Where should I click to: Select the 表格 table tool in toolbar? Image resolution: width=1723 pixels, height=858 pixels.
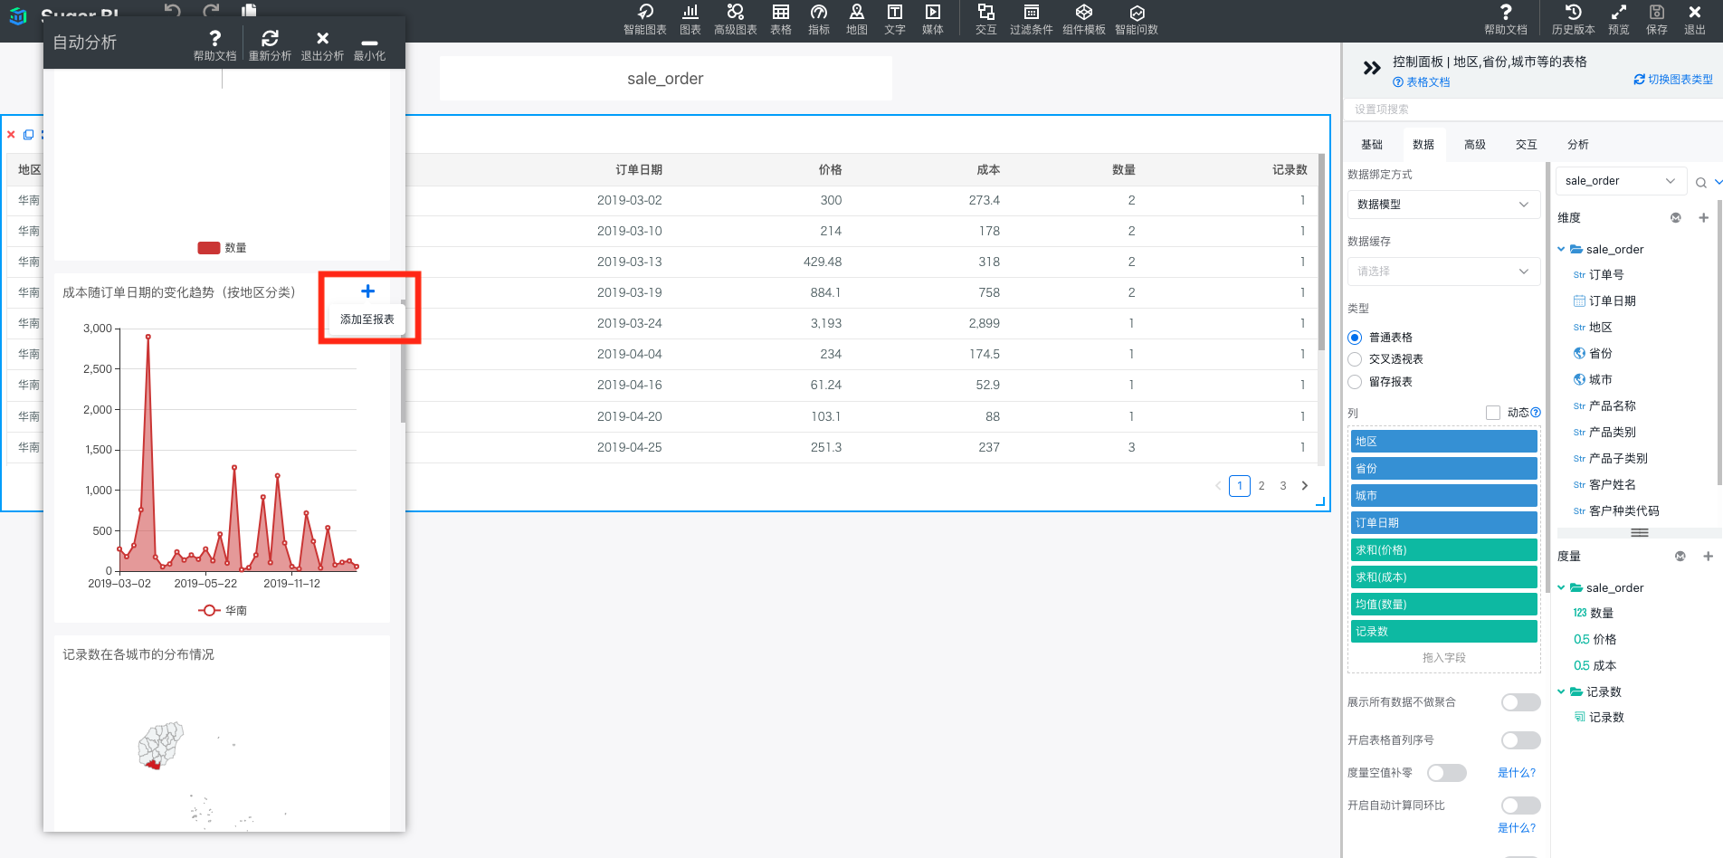coord(780,19)
